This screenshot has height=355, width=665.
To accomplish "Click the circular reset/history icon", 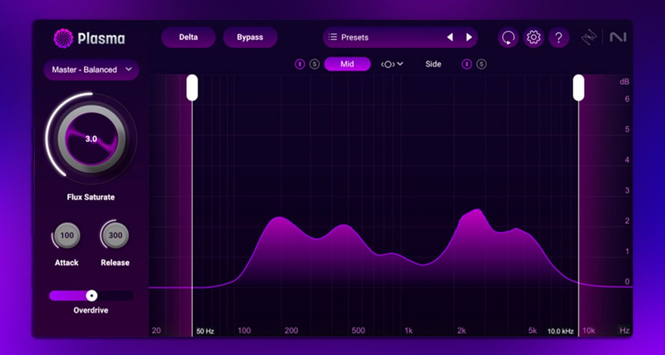I will 508,38.
